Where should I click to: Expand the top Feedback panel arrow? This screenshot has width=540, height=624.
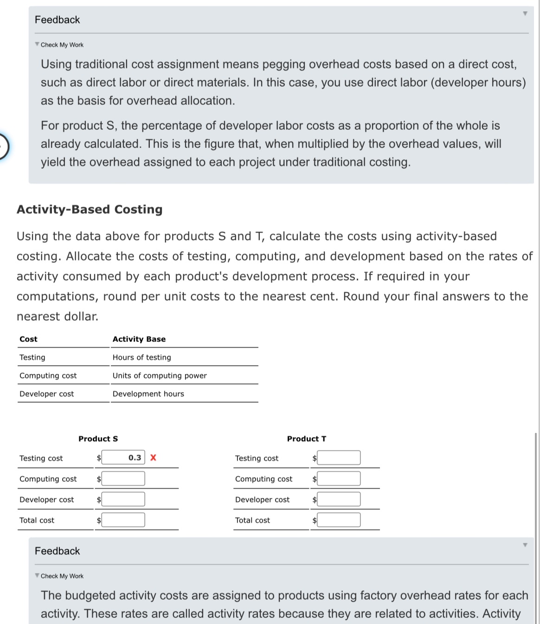pyautogui.click(x=524, y=14)
